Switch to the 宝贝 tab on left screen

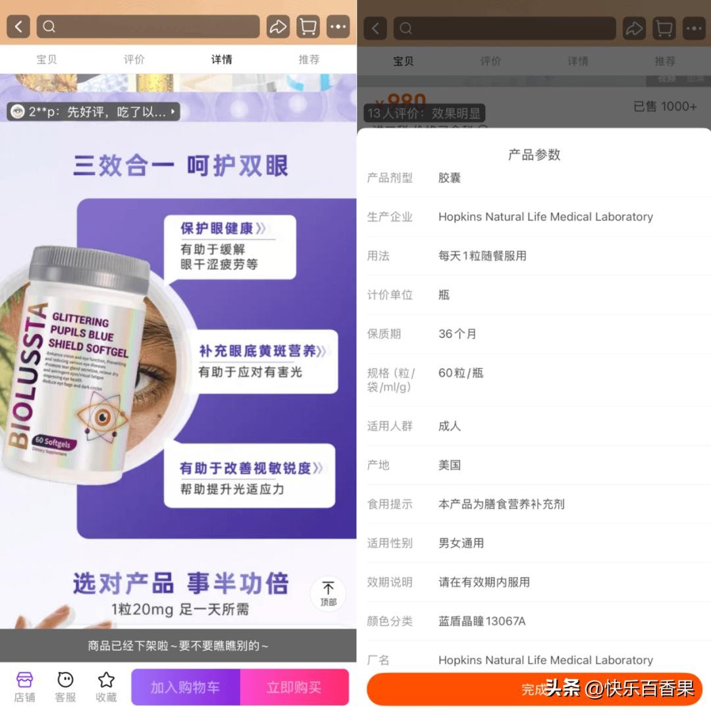point(47,59)
